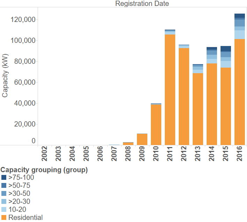Click the Capacity grouping (group) legend title
The height and width of the screenshot is (222, 247).
tap(44, 170)
